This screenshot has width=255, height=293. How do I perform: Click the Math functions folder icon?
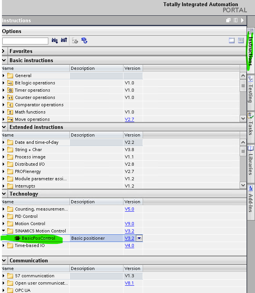pos(10,112)
